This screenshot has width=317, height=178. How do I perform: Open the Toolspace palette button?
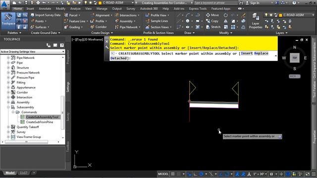(x=8, y=21)
